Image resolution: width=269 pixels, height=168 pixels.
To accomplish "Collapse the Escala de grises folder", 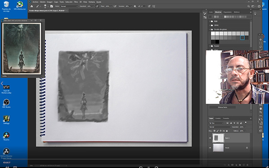I will pyautogui.click(x=209, y=30).
